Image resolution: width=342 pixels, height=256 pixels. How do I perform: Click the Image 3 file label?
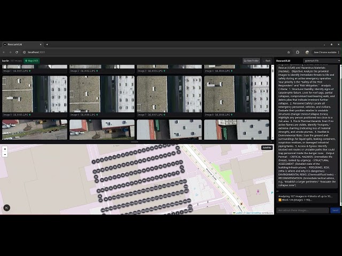tap(151, 71)
